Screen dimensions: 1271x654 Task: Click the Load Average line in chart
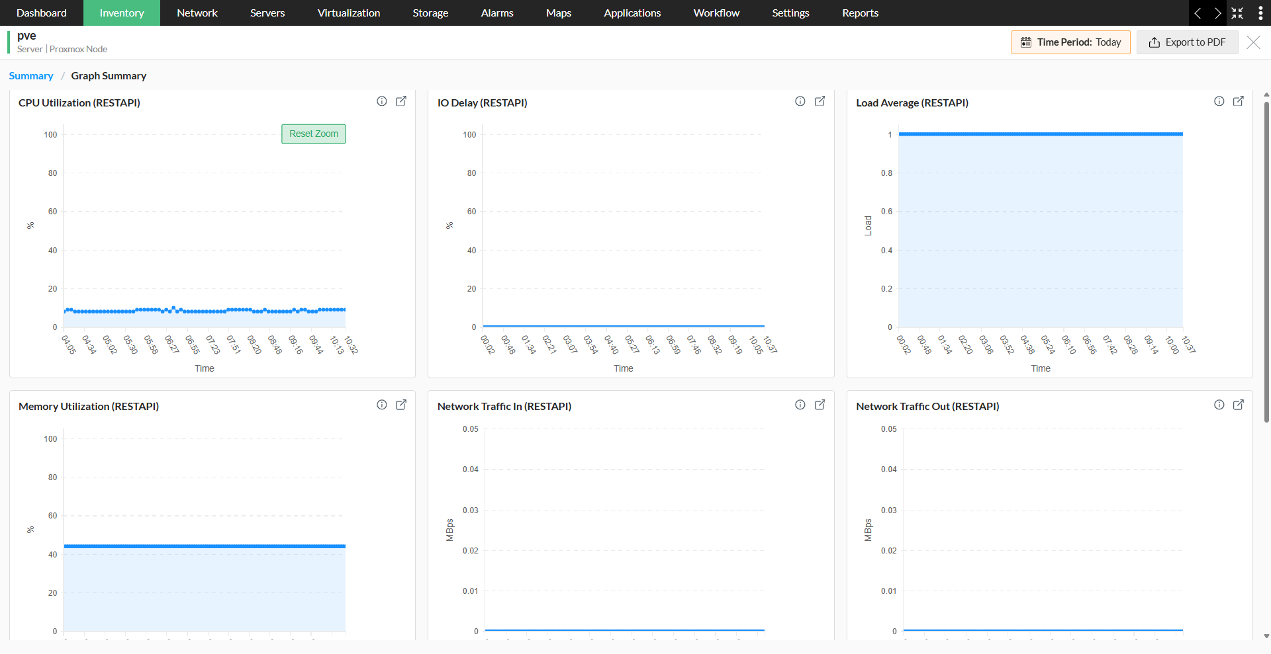[x=1040, y=134]
